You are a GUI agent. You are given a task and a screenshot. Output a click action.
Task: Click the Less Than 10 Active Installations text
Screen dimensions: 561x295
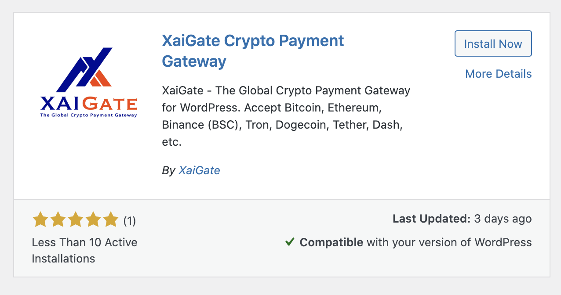coord(84,250)
